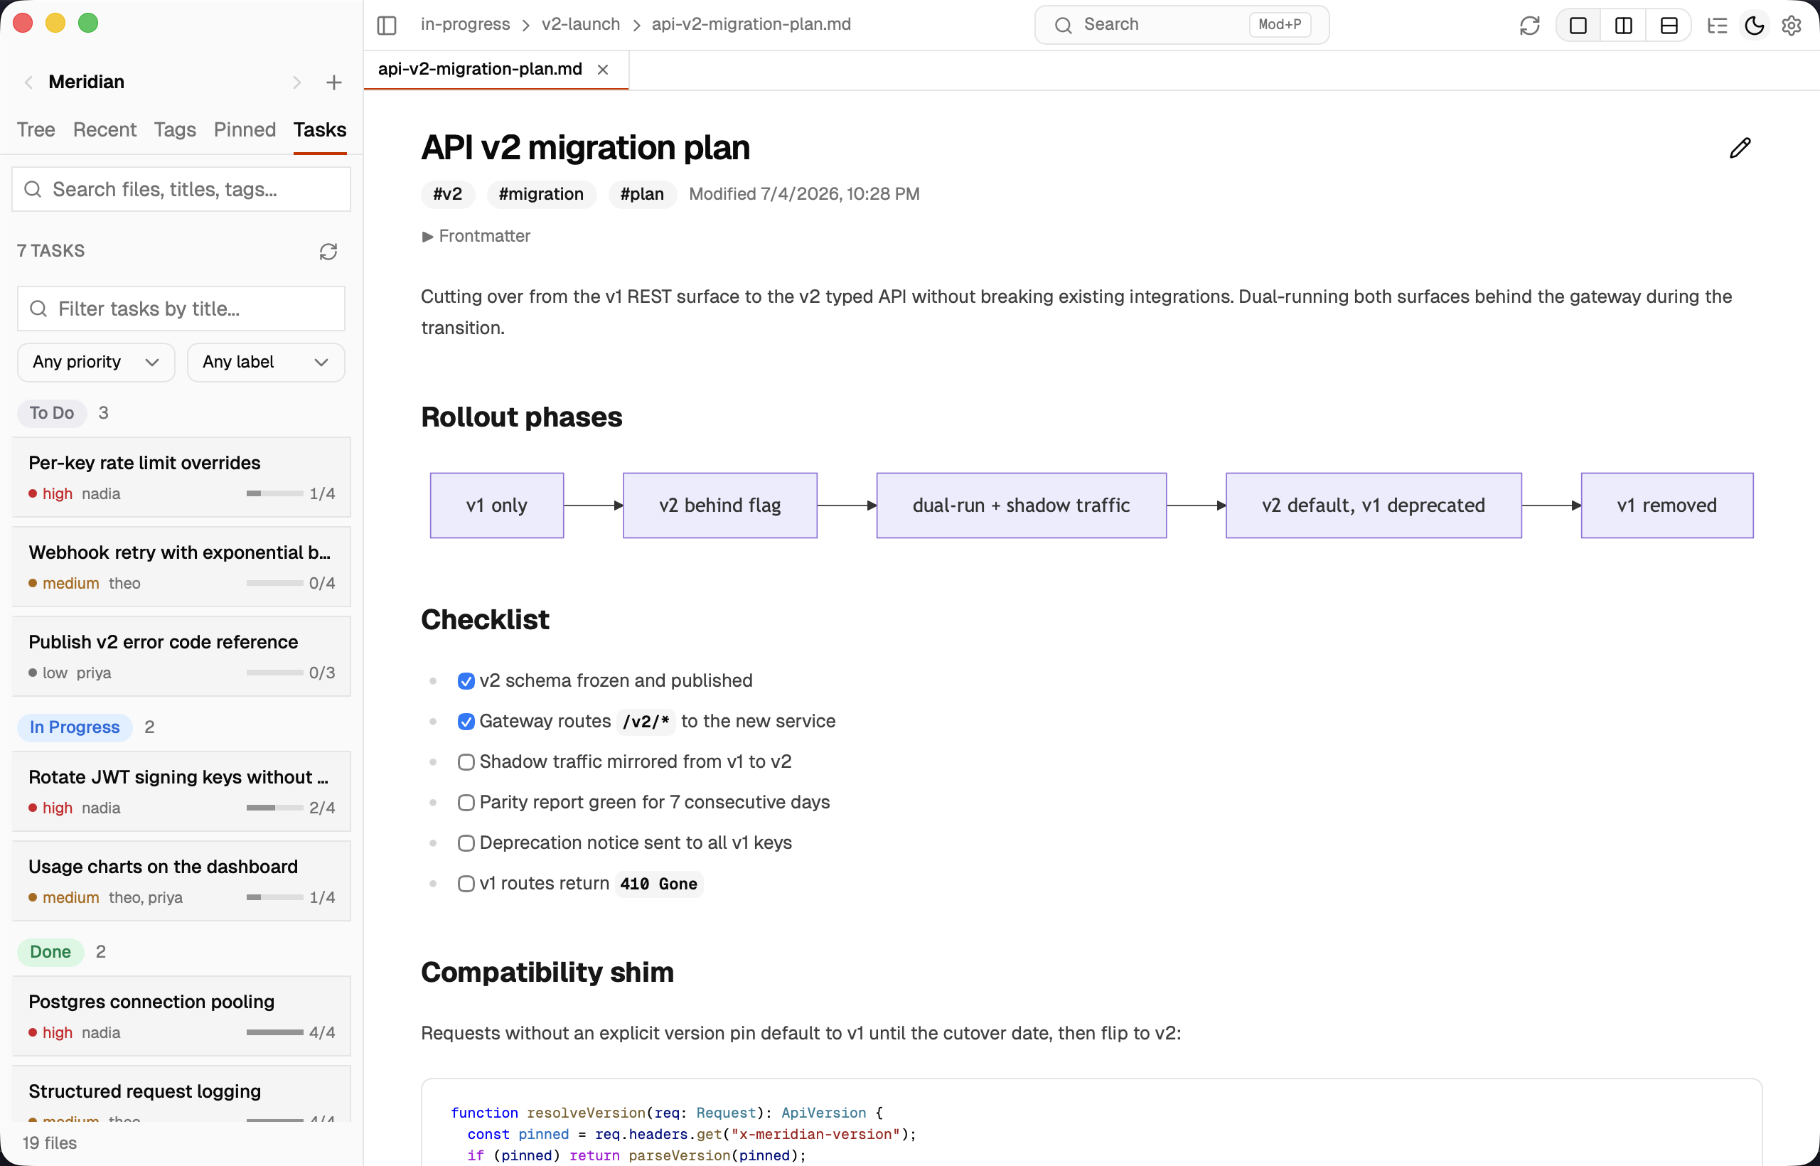The width and height of the screenshot is (1820, 1166).
Task: Click the #plan tag
Action: coord(642,195)
